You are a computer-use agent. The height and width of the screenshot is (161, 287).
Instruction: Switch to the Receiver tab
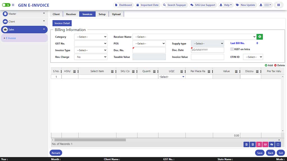tap(71, 14)
